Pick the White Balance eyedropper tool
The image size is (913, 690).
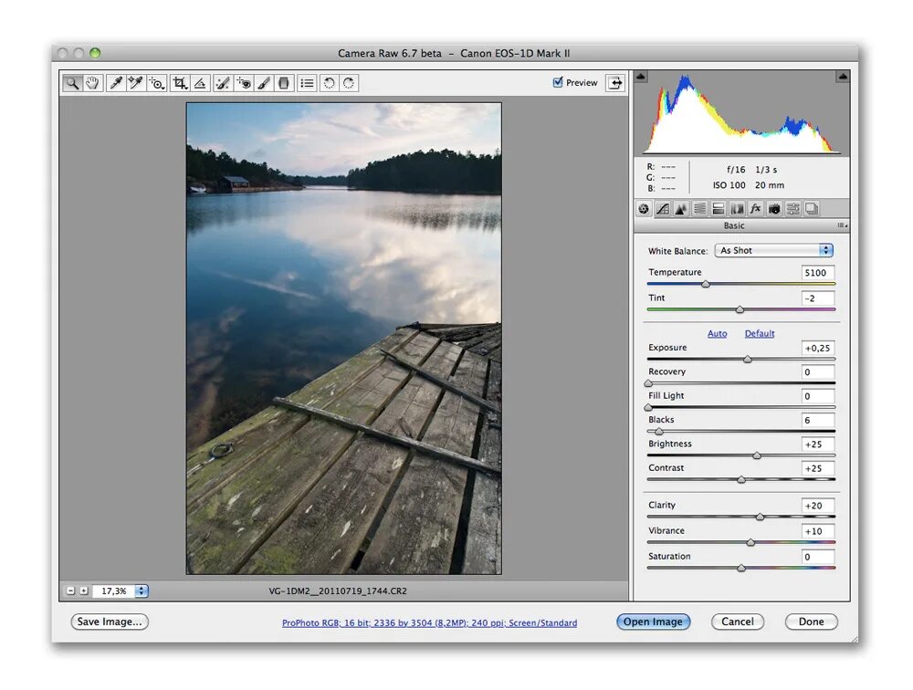[x=116, y=83]
